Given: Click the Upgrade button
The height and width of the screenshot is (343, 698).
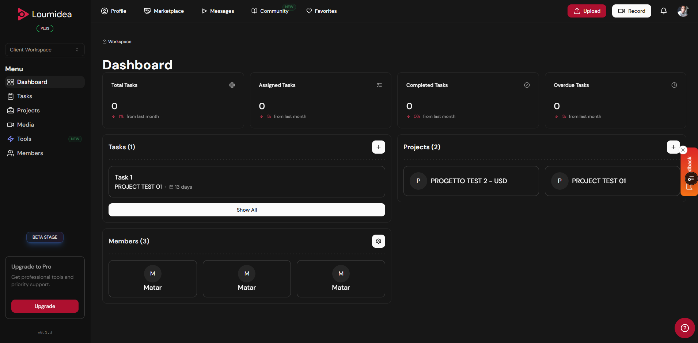Looking at the screenshot, I should click(45, 306).
